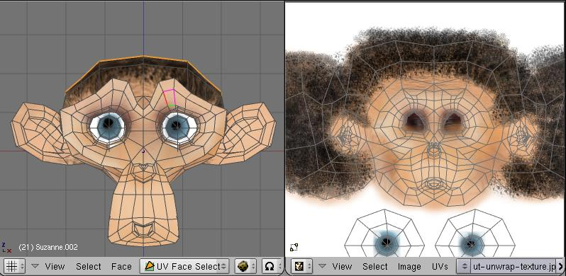The width and height of the screenshot is (566, 276).
Task: Click the highlighted face above the monkey's eye
Action: (170, 98)
